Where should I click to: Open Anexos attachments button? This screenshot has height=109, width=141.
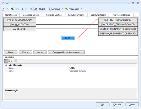[x=54, y=9]
